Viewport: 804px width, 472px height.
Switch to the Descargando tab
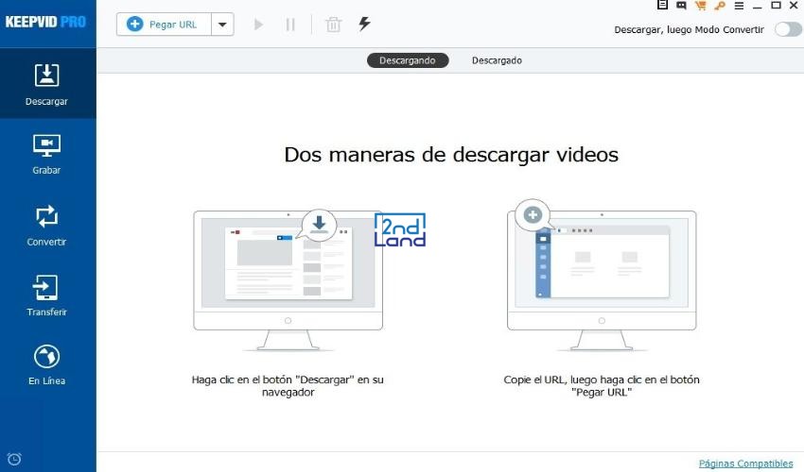tap(408, 60)
